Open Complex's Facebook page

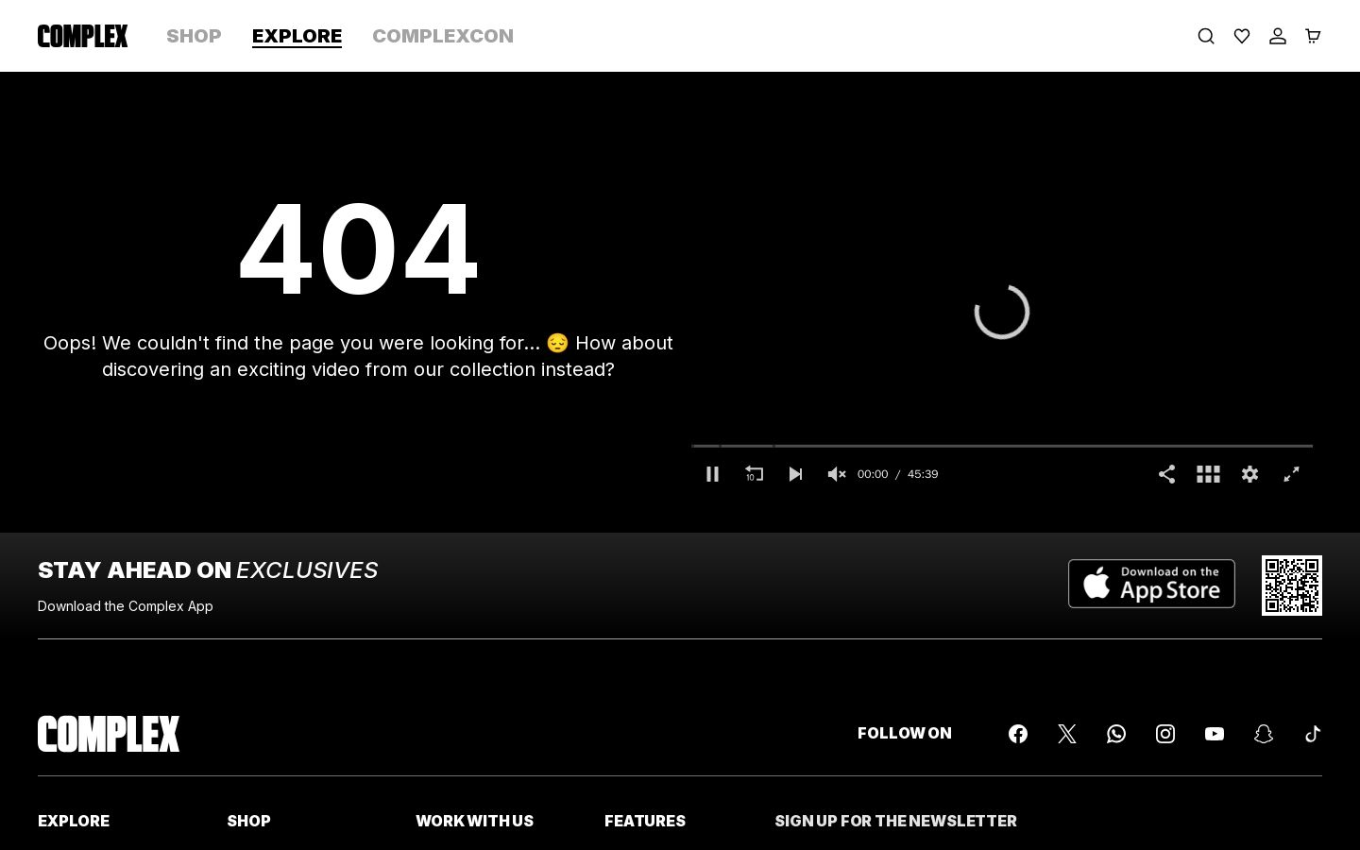tap(1018, 734)
